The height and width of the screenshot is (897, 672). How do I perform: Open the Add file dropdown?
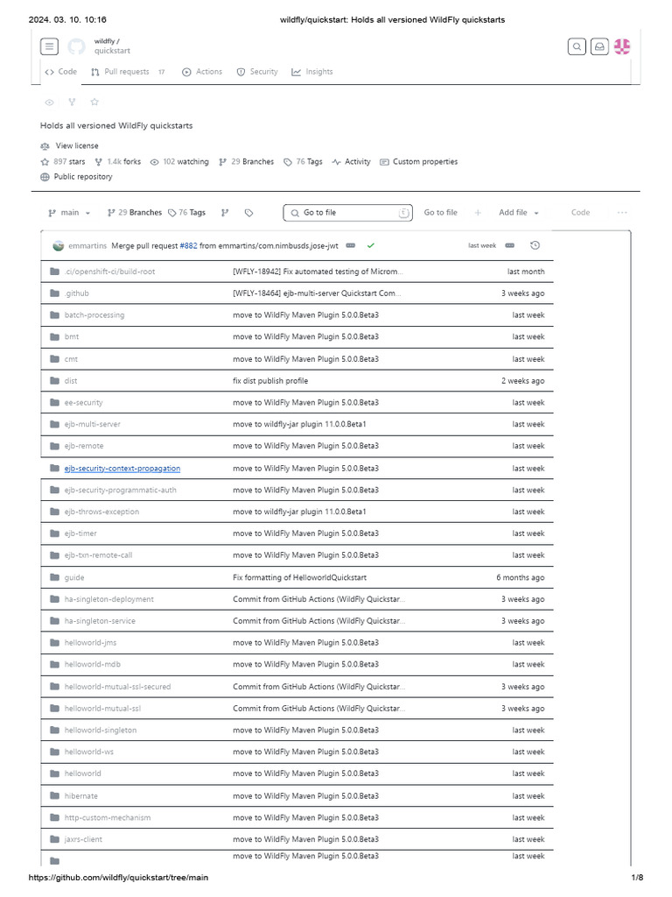519,213
